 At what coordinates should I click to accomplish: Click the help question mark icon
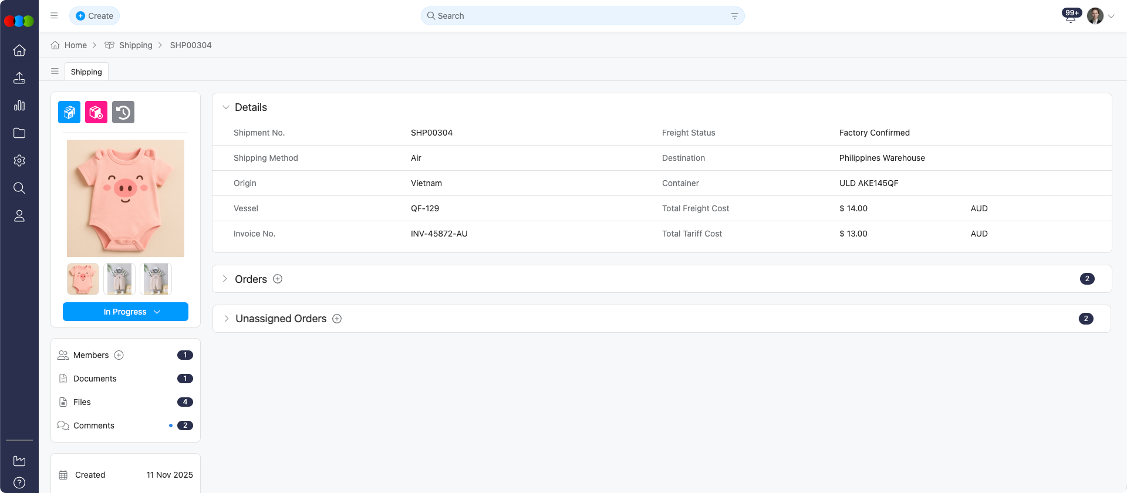[x=19, y=483]
